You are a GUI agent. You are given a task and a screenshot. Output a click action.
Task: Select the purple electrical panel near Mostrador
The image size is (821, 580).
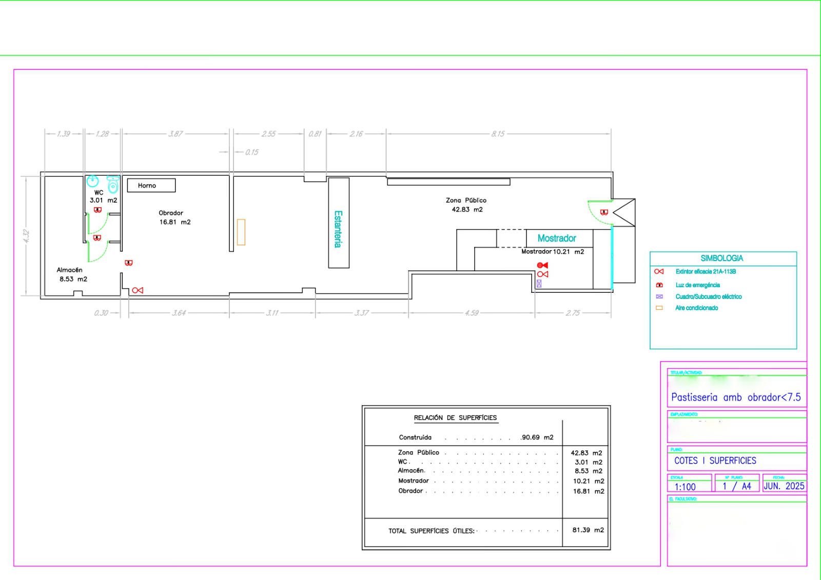point(539,284)
